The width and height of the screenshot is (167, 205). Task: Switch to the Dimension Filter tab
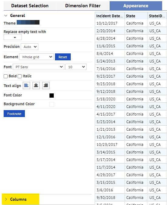(83, 6)
